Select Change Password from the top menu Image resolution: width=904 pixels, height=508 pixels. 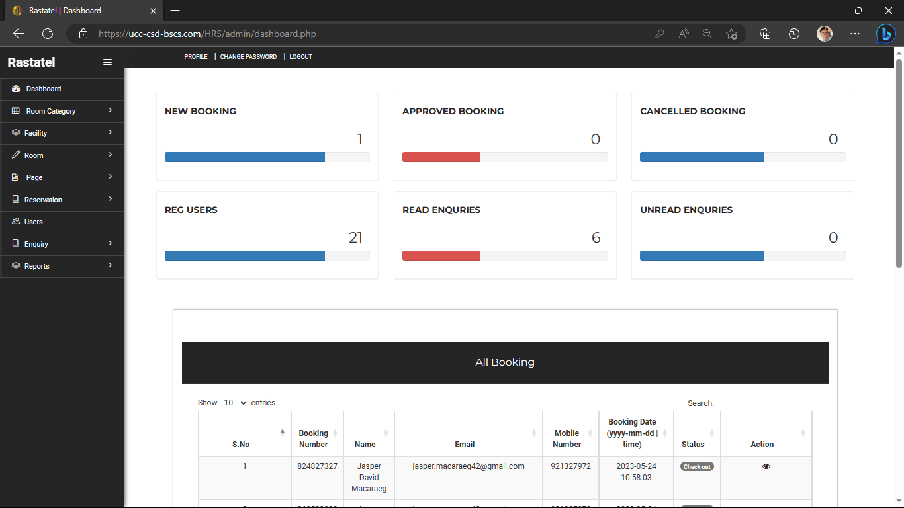(x=248, y=56)
